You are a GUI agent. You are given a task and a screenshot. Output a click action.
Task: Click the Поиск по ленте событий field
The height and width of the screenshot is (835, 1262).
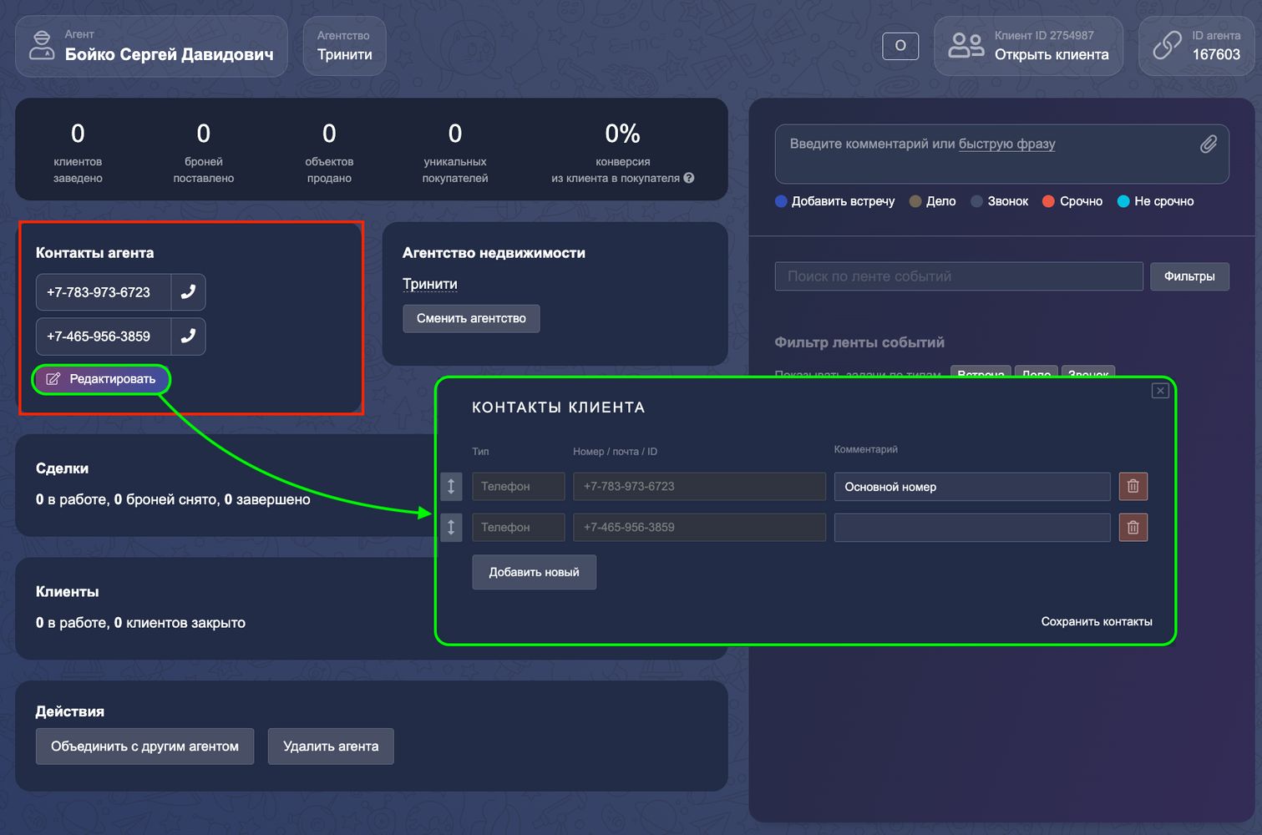click(x=958, y=276)
